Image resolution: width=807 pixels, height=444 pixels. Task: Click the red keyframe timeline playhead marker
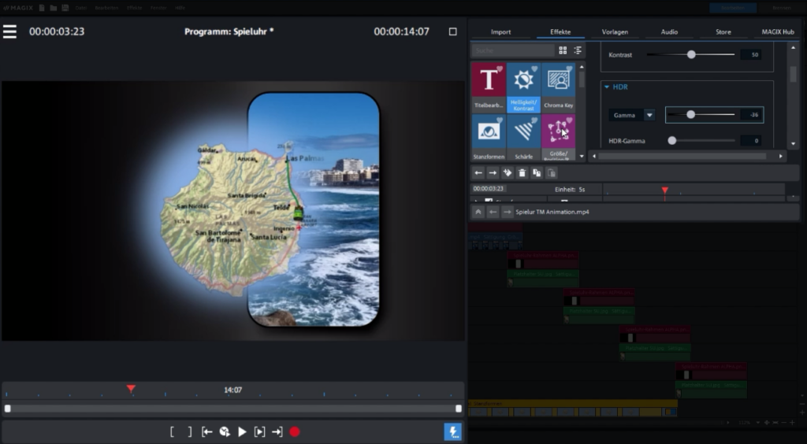[664, 191]
